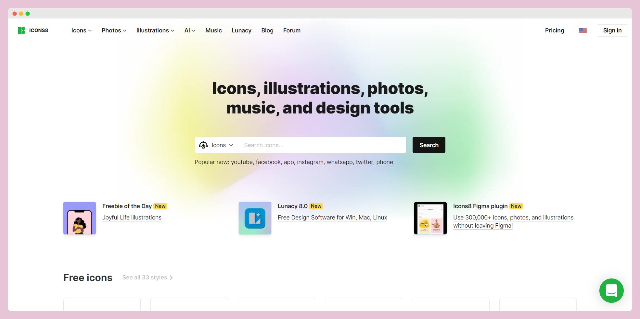Search popular term app

point(289,162)
